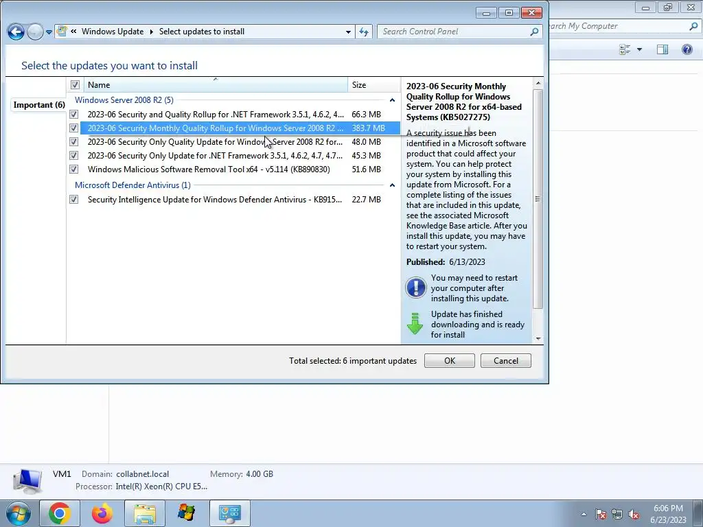Click the 383.7 MB size value
The width and height of the screenshot is (703, 527).
(x=368, y=128)
